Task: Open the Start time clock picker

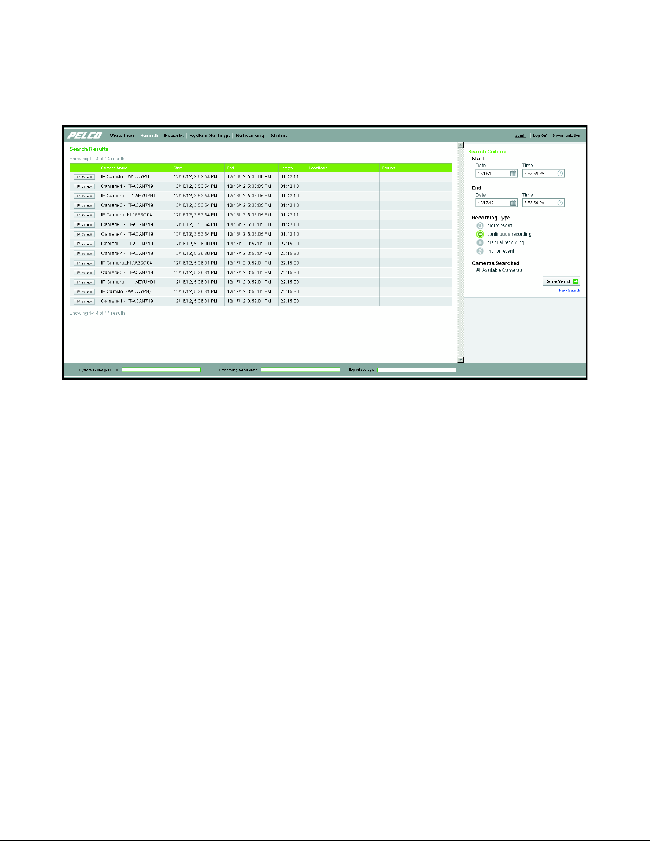Action: 560,174
